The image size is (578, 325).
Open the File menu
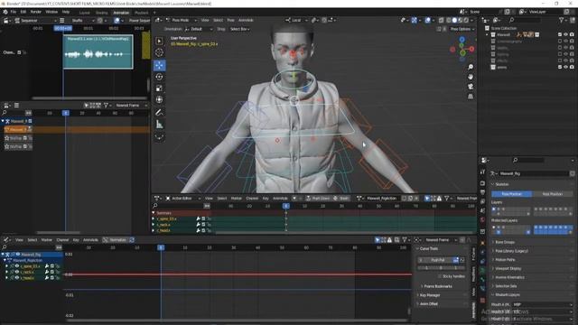click(x=14, y=12)
